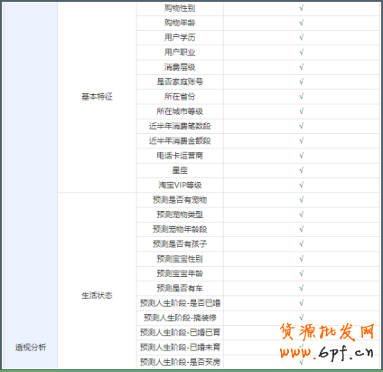Click 预测人生阶段-搞装修 label
This screenshot has width=383, height=372.
pos(180,318)
